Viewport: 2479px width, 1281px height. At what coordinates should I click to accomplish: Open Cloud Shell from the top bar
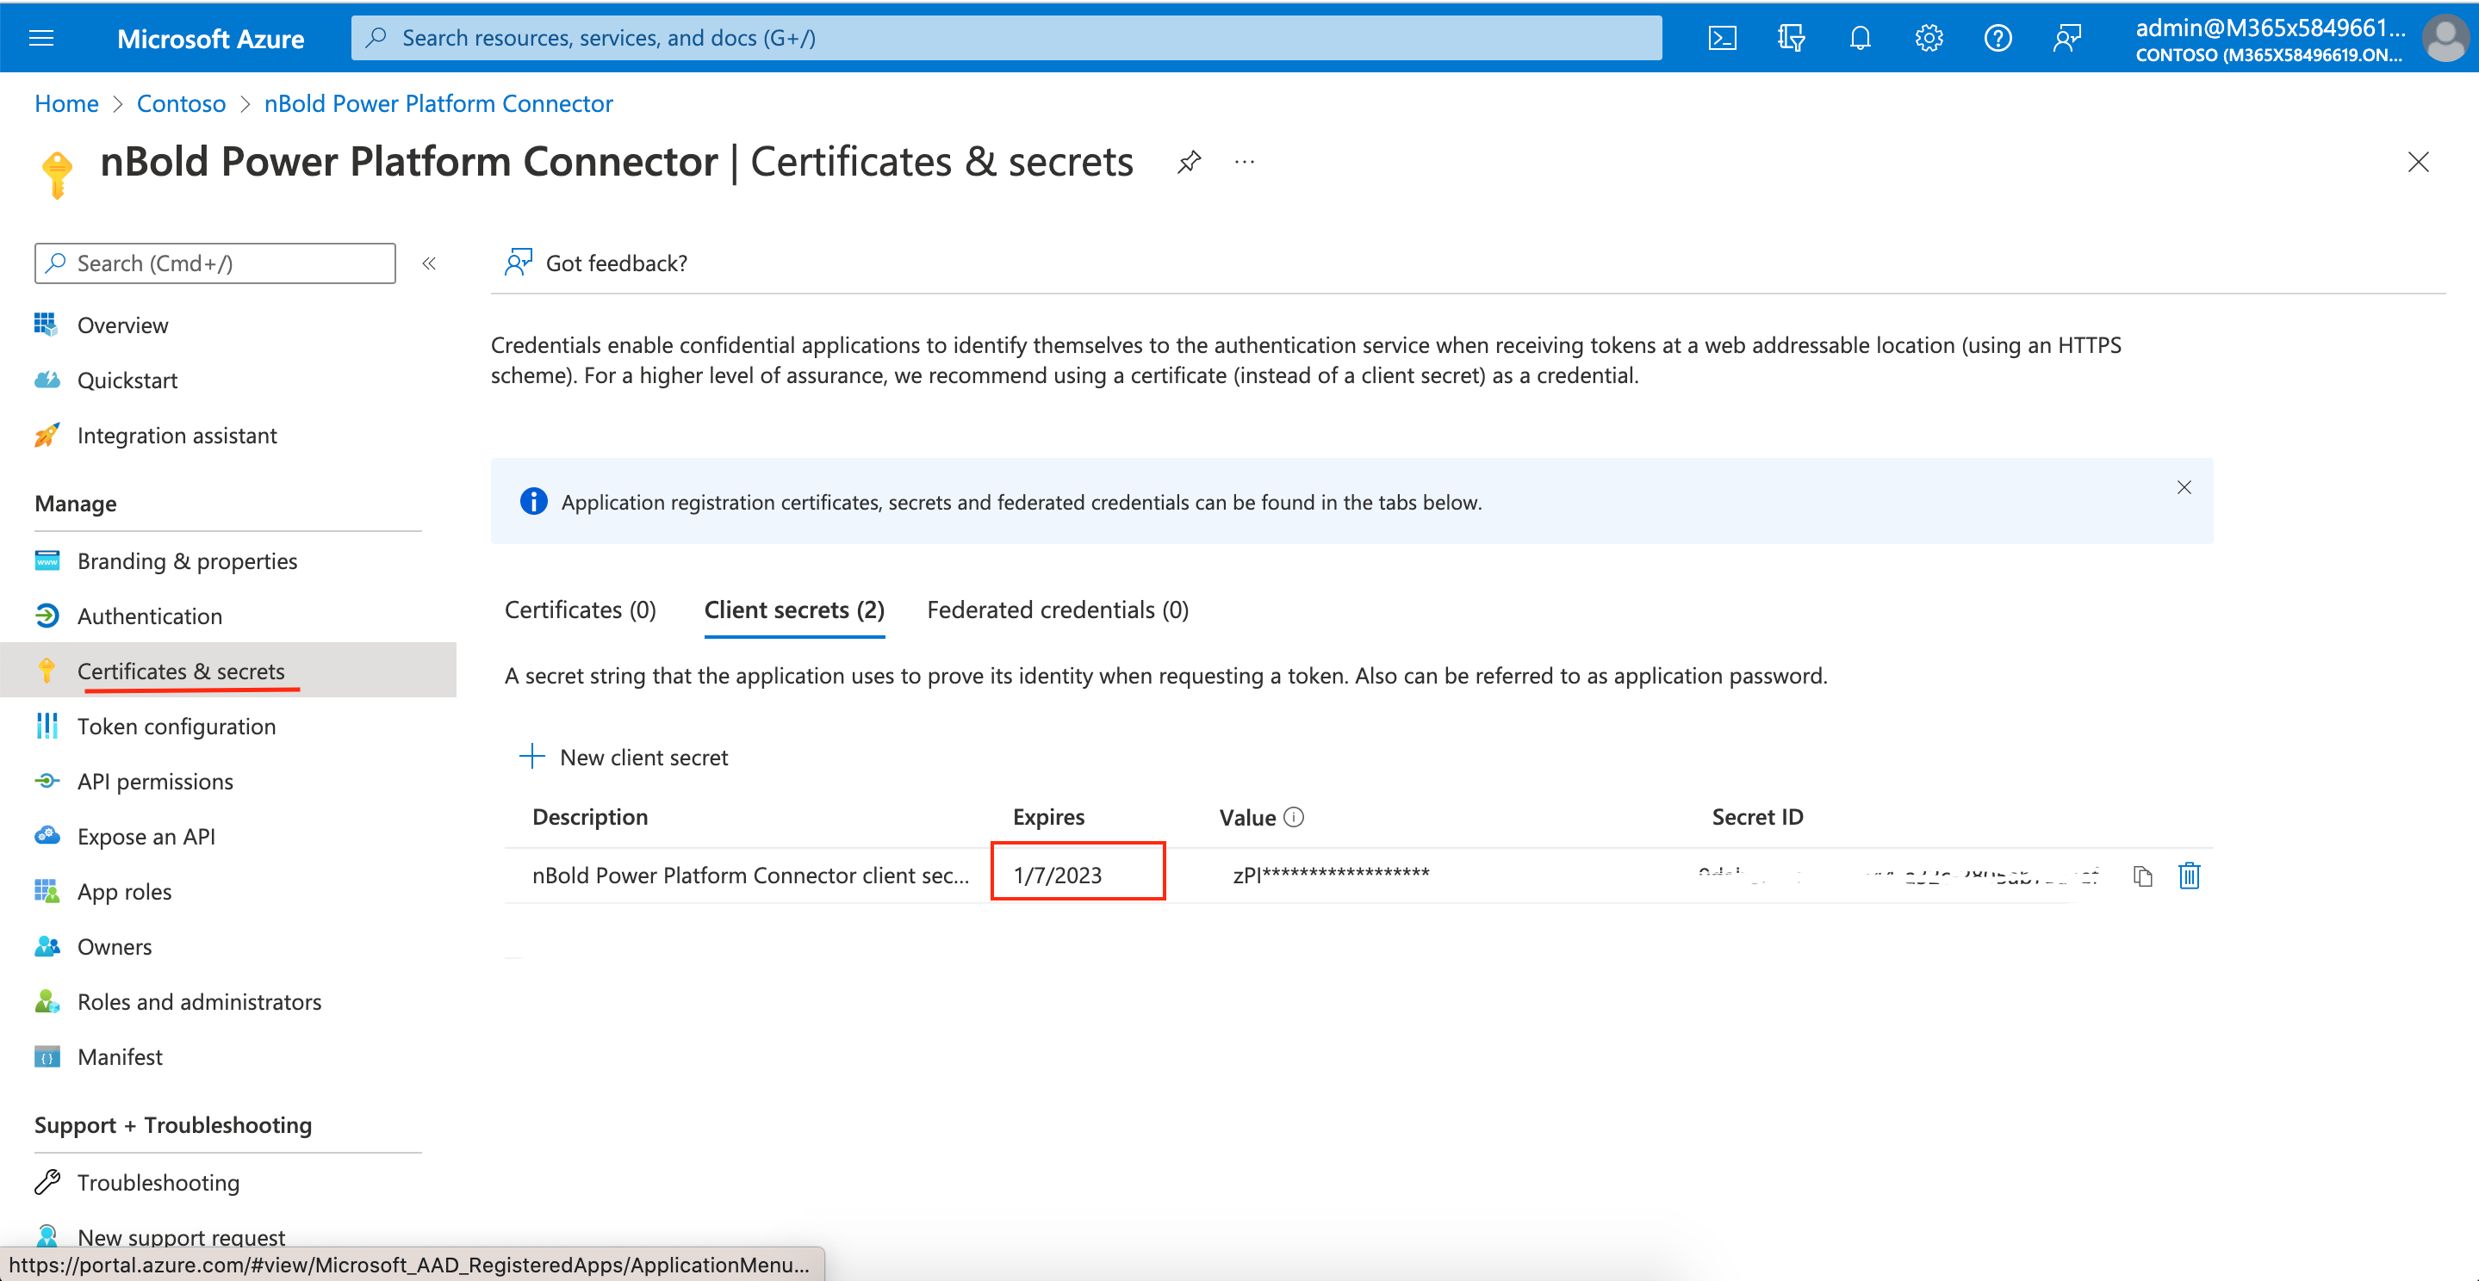pos(1722,39)
